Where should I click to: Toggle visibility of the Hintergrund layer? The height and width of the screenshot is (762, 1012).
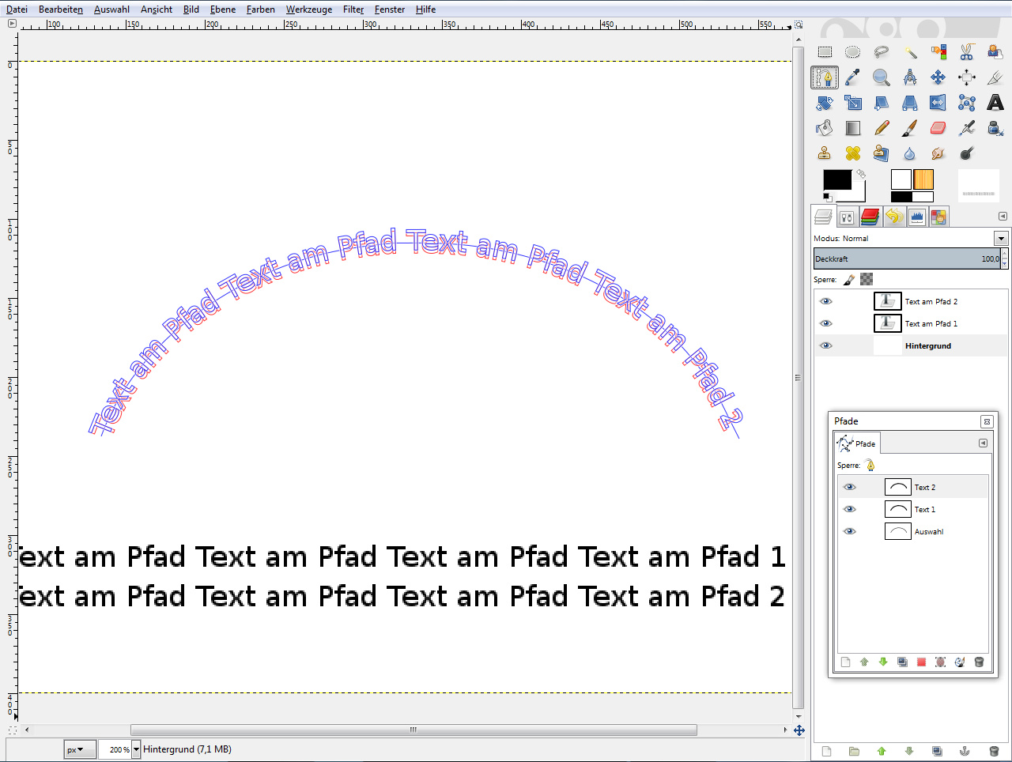(826, 345)
